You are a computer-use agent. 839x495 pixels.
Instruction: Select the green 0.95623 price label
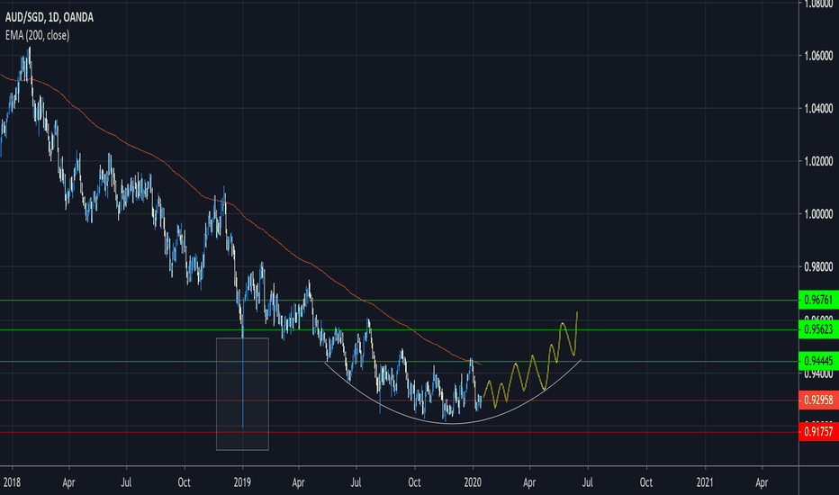pos(817,330)
